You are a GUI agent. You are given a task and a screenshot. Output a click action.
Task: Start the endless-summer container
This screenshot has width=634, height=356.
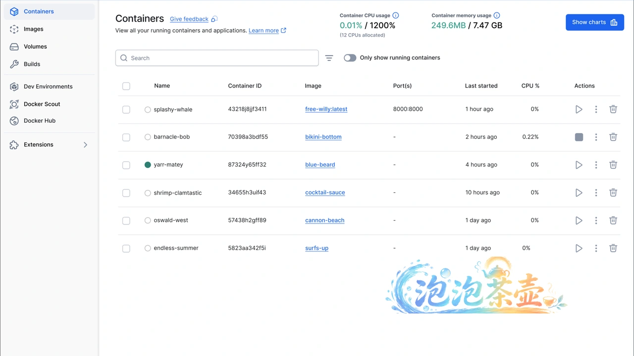(x=579, y=248)
